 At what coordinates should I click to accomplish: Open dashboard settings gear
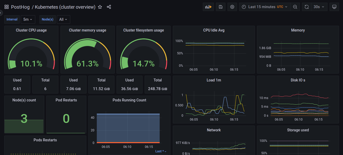coord(232,7)
